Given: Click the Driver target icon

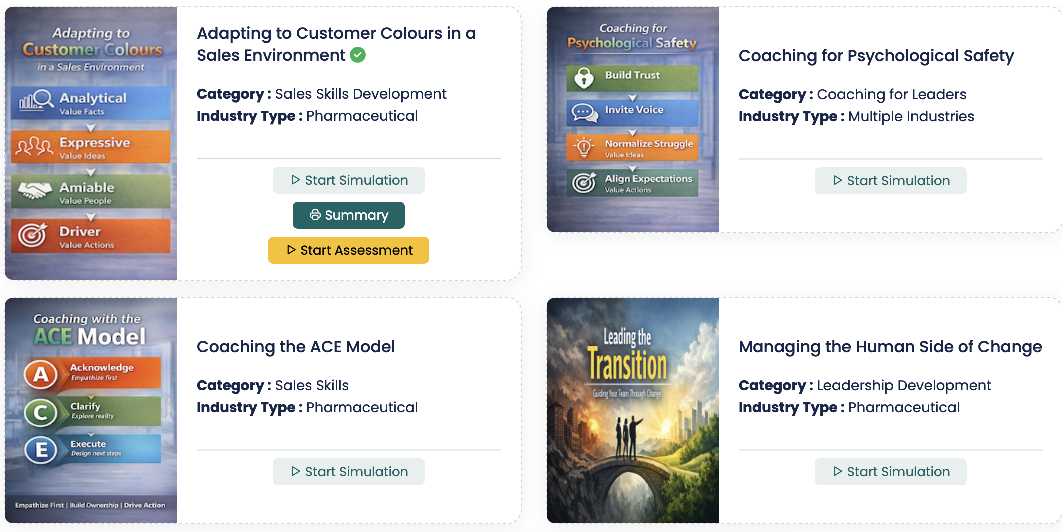Looking at the screenshot, I should (x=32, y=235).
